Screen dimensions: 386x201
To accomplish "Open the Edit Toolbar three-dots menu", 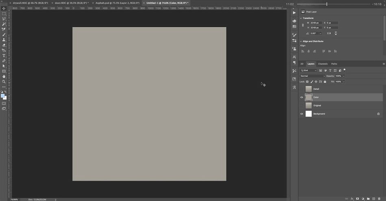I will (4, 87).
